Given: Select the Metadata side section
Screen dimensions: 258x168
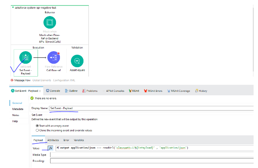Looking at the screenshot, I should tap(18, 109).
